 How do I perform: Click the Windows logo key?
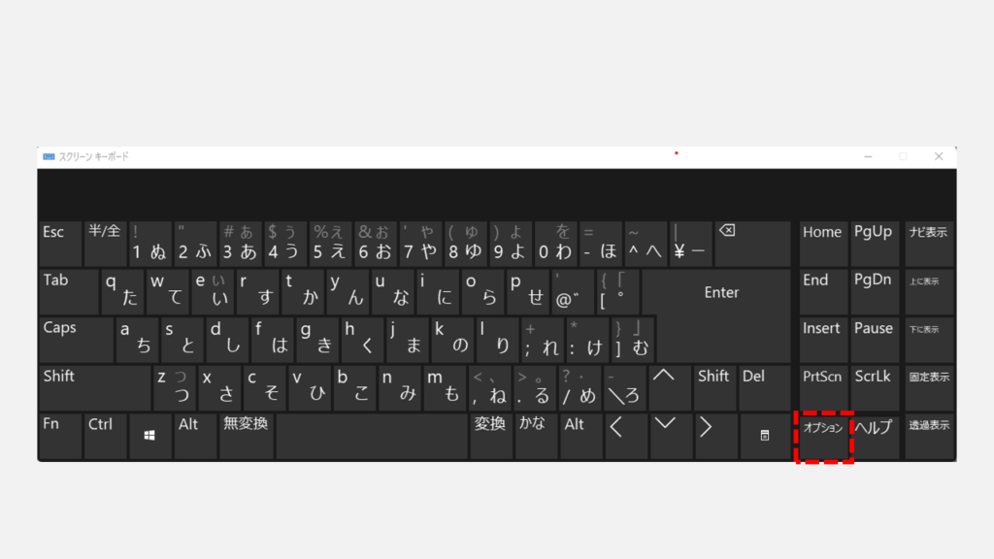coord(149,436)
